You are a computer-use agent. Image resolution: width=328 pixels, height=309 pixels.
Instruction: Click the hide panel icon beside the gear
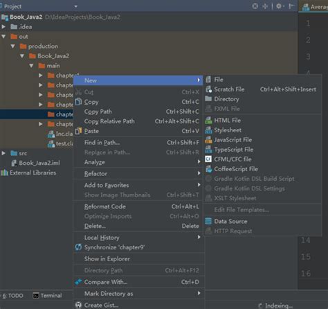pos(291,6)
